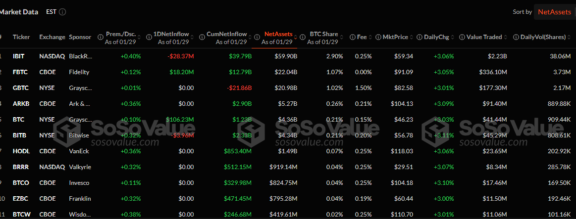Viewport: 576px width, 219px height.
Task: Click the CumNetInflow info icon
Action: [x=202, y=37]
